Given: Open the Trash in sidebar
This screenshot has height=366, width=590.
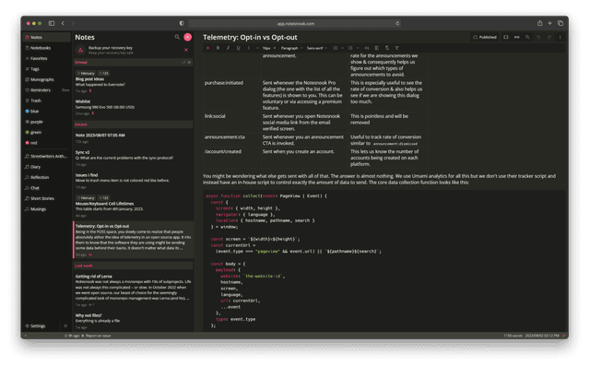Looking at the screenshot, I should (46, 100).
